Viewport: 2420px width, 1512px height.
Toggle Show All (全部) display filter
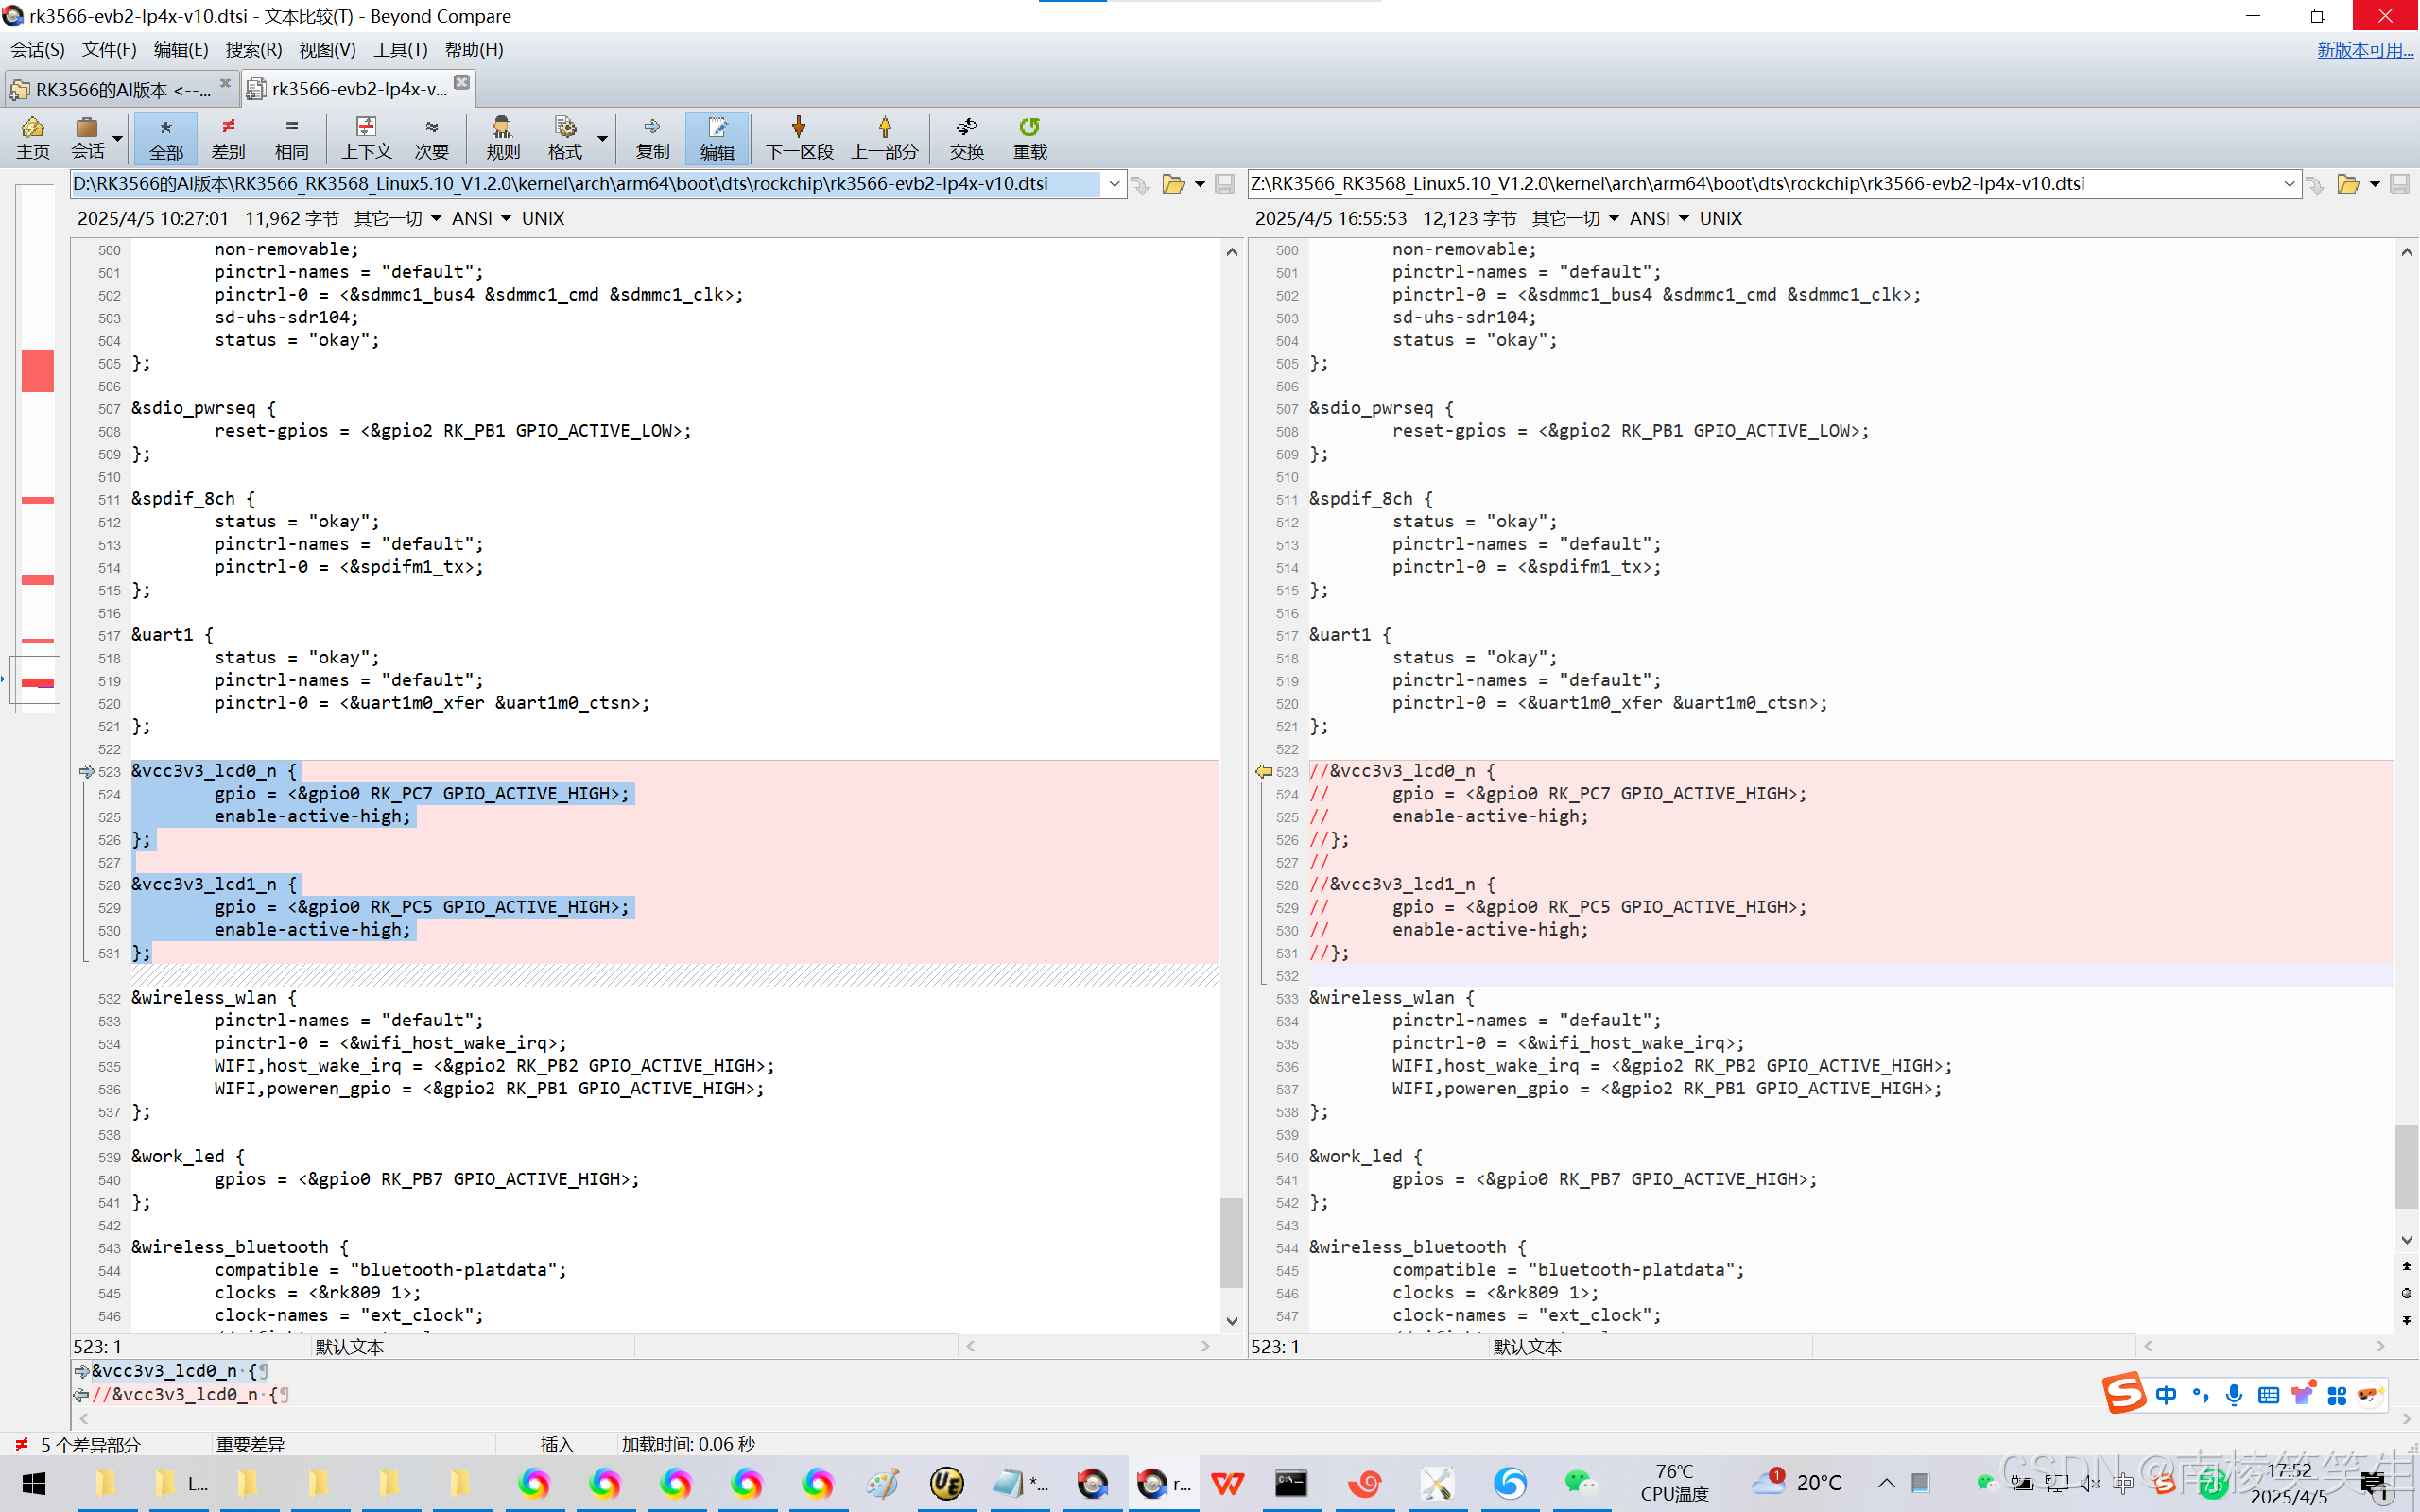166,137
